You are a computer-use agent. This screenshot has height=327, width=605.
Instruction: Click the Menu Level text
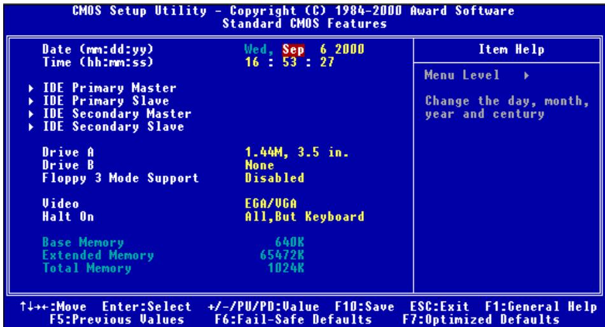(x=462, y=75)
